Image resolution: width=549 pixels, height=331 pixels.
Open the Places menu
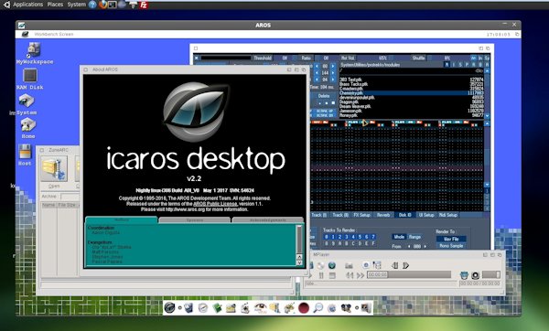[55, 5]
